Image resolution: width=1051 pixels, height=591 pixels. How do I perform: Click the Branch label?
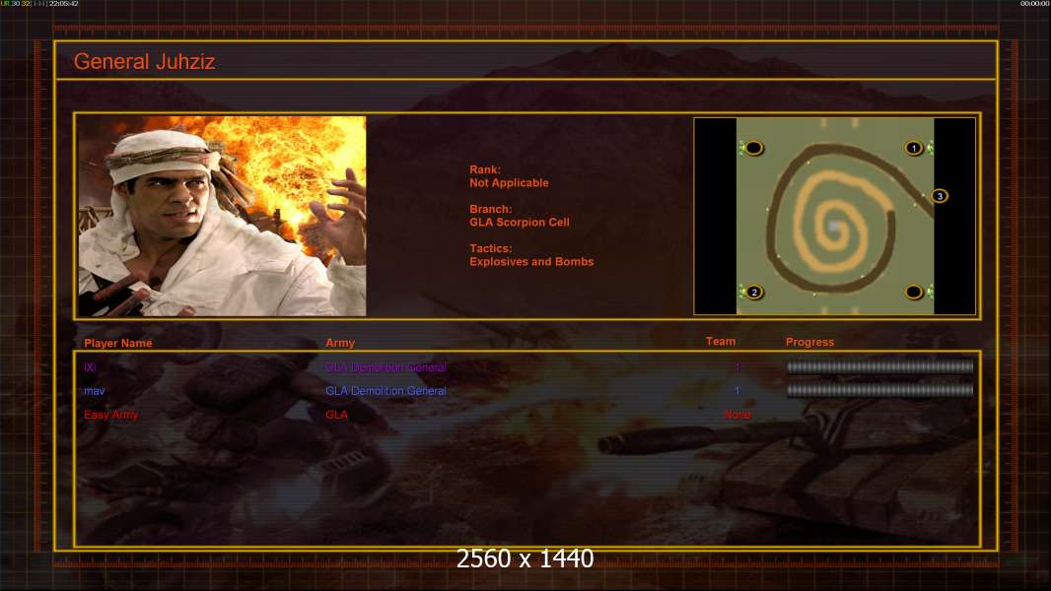[491, 210]
